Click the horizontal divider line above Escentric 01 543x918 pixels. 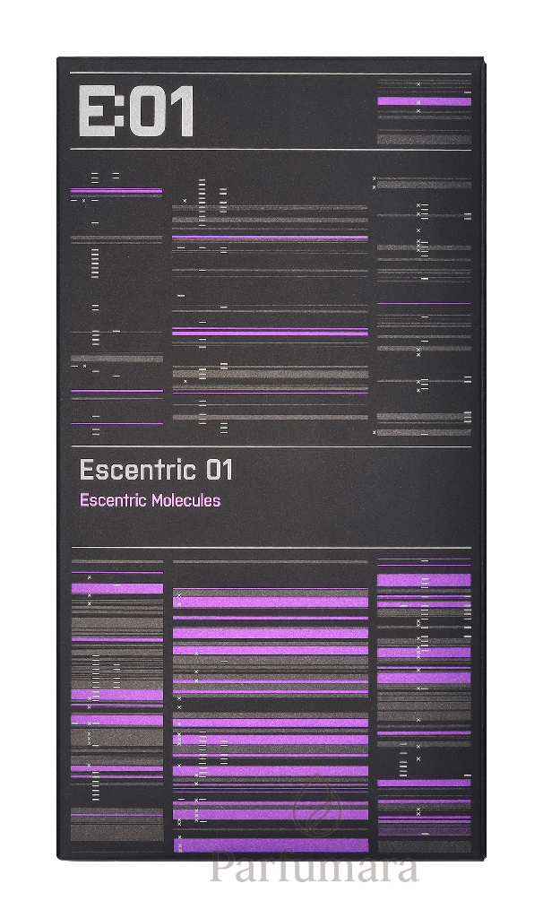tap(271, 446)
